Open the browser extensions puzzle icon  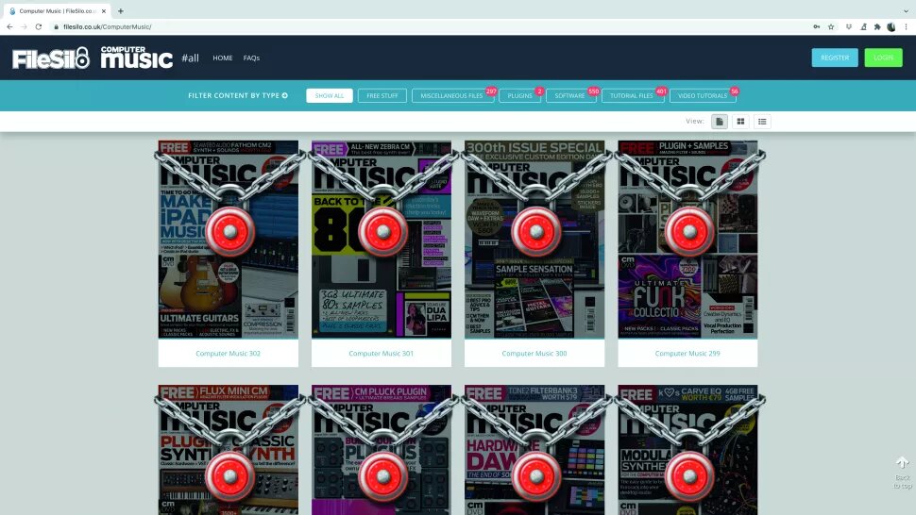click(876, 26)
